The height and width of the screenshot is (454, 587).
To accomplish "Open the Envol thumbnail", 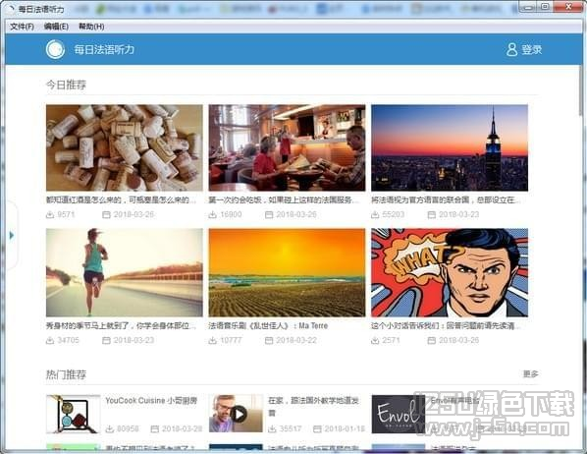I will click(x=399, y=414).
